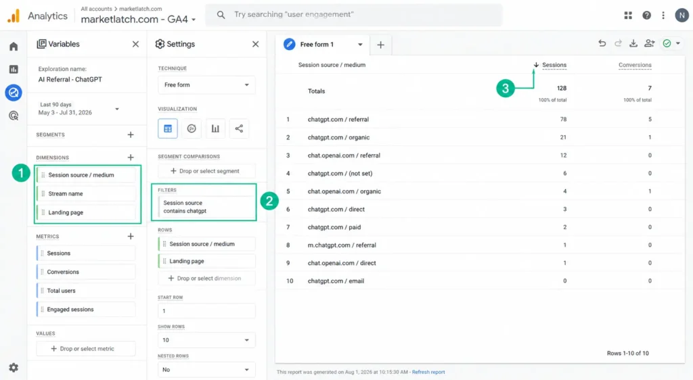Sort by the Conversions column header
The image size is (693, 380).
coord(635,65)
